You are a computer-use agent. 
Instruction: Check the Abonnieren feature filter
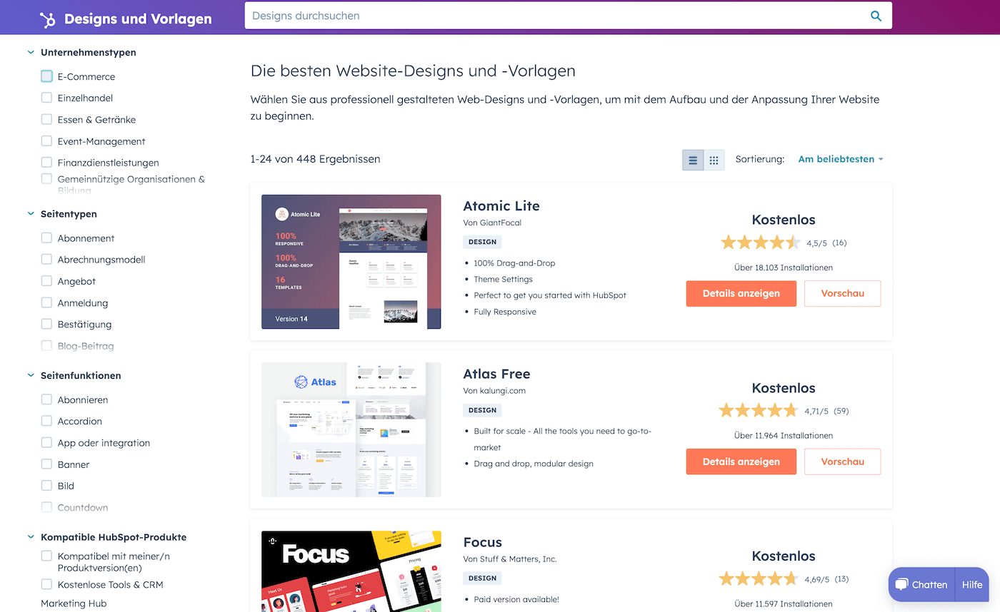tap(46, 399)
